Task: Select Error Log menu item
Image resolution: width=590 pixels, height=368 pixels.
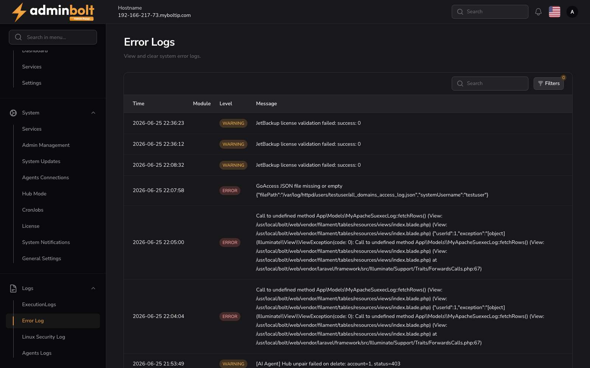Action: [x=53, y=321]
